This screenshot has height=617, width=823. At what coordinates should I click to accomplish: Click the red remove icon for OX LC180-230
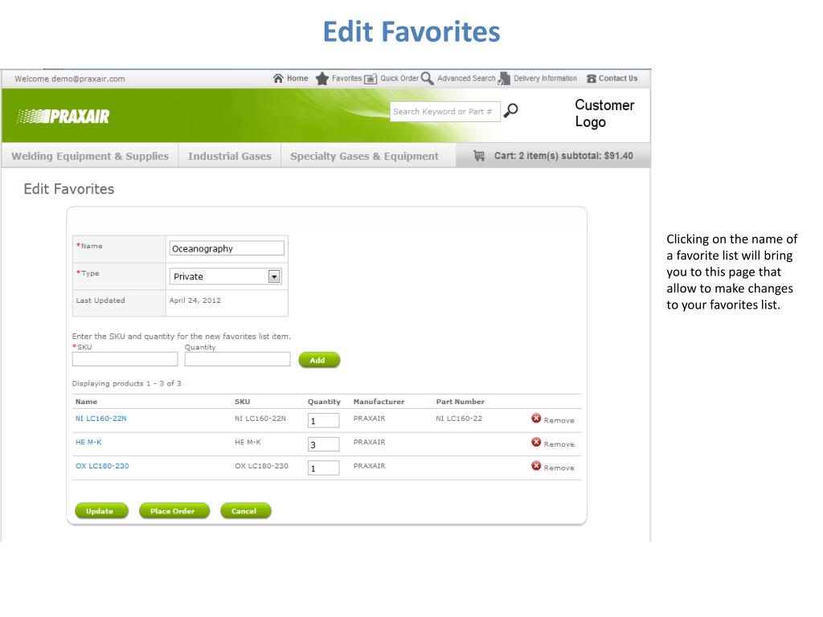click(x=536, y=465)
